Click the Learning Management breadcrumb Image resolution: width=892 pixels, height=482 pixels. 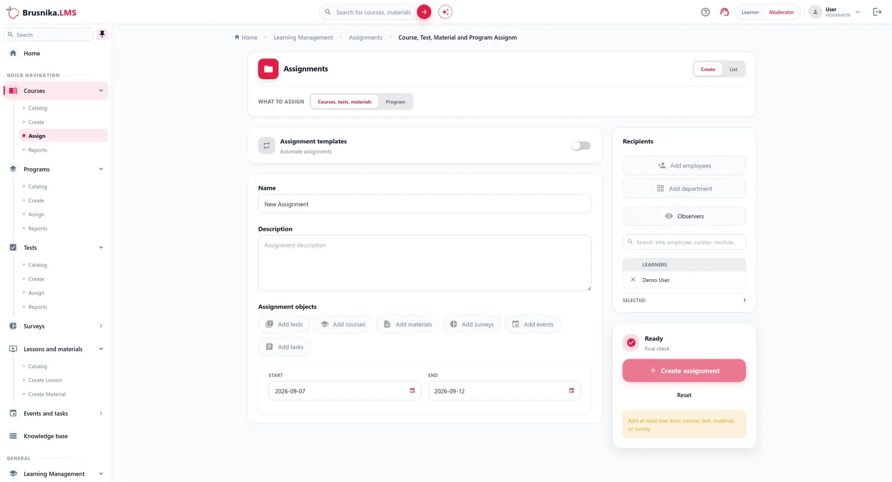tap(303, 37)
